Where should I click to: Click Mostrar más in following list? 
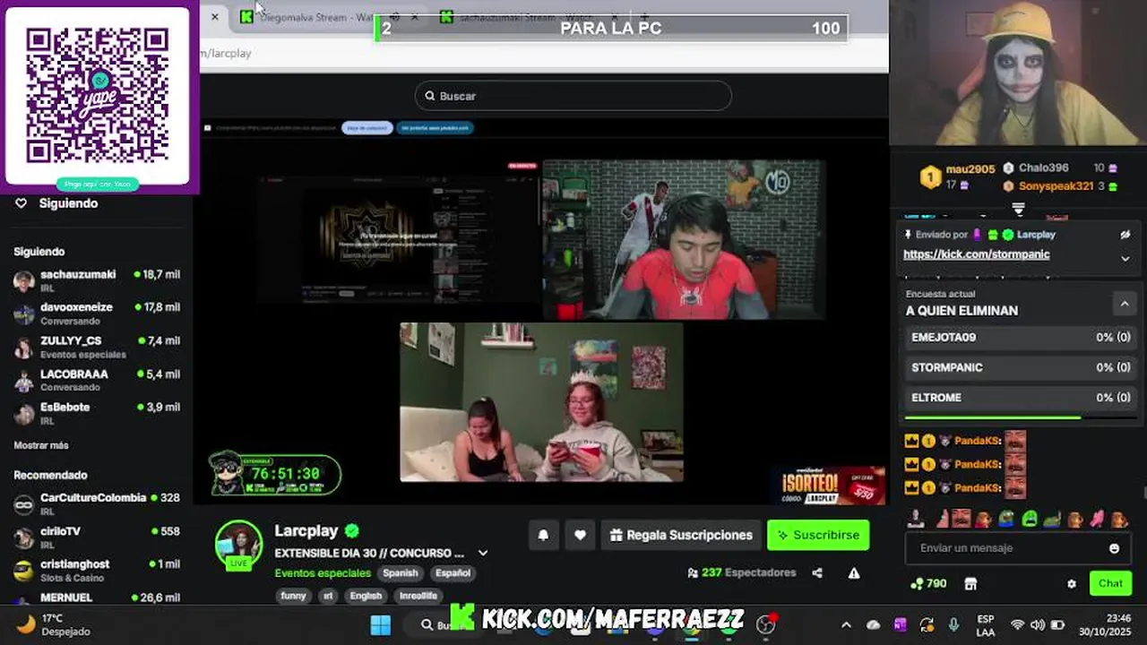tap(41, 445)
